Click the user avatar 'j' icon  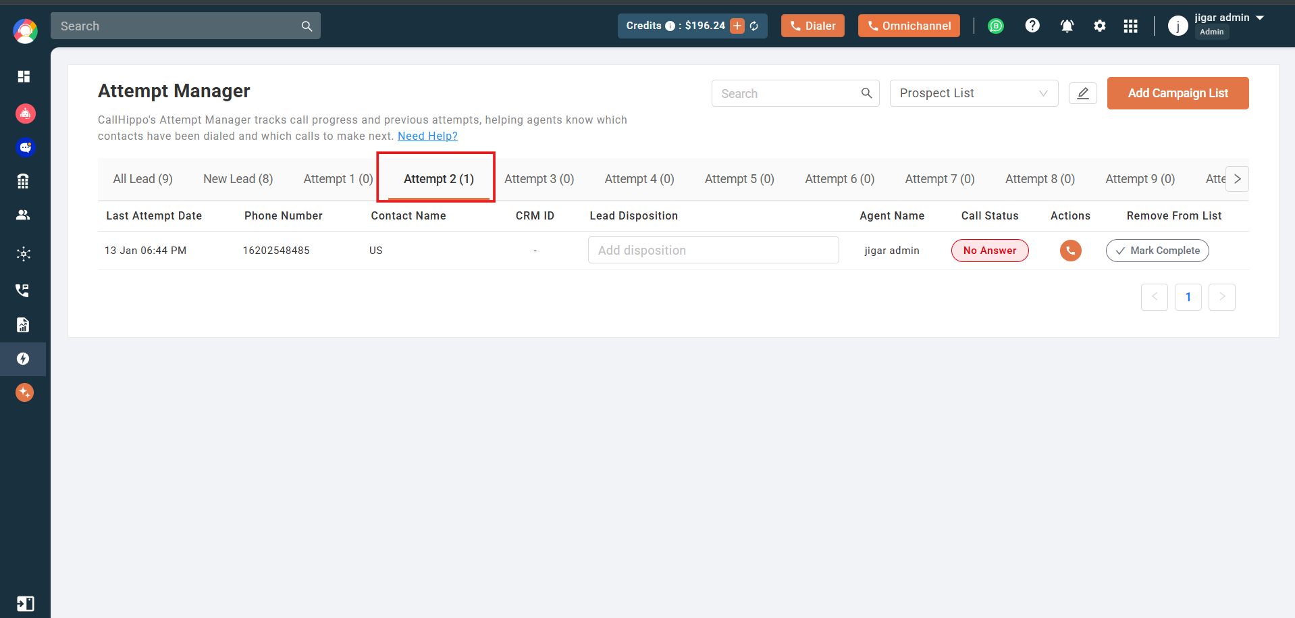click(x=1178, y=26)
